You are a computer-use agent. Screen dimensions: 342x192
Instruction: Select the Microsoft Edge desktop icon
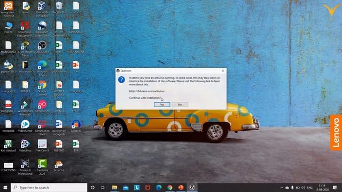click(42, 68)
